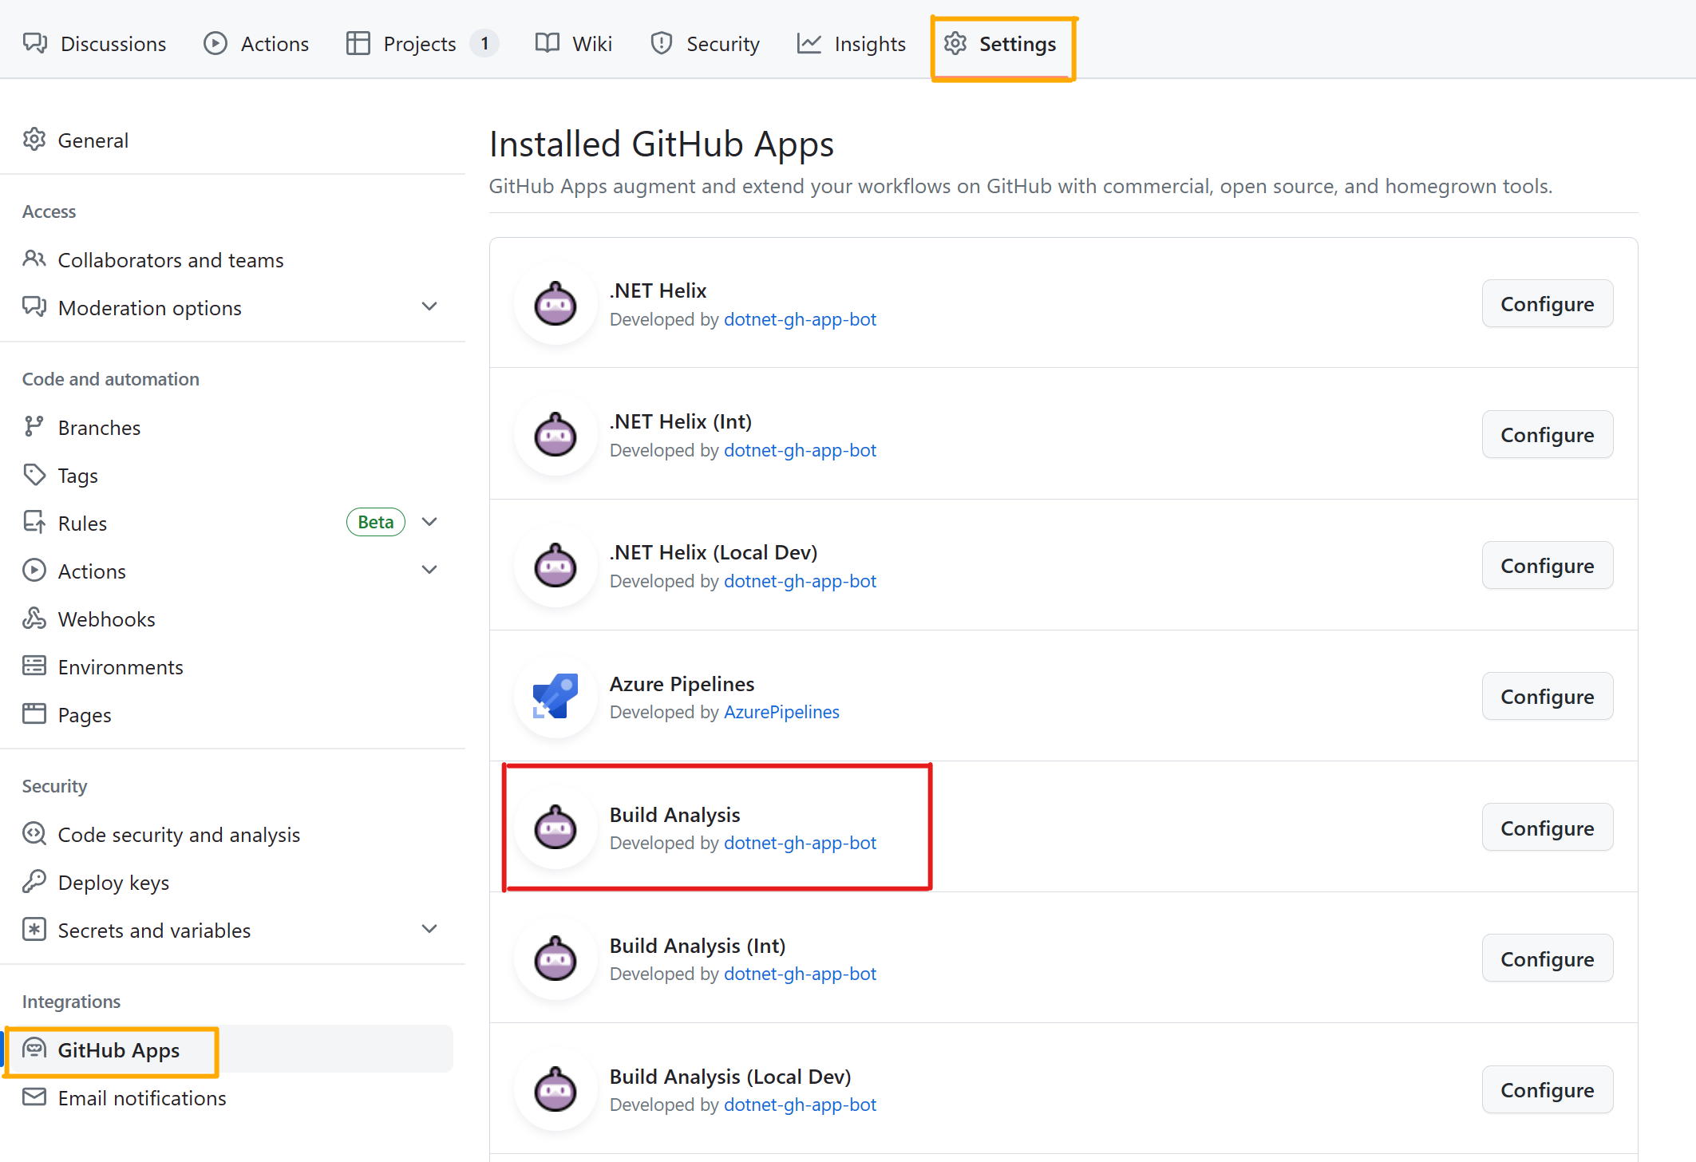Open Pages settings

[x=231, y=714]
